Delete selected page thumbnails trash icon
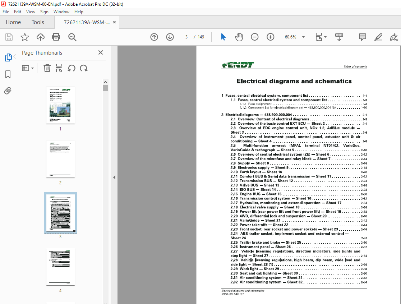 47,68
